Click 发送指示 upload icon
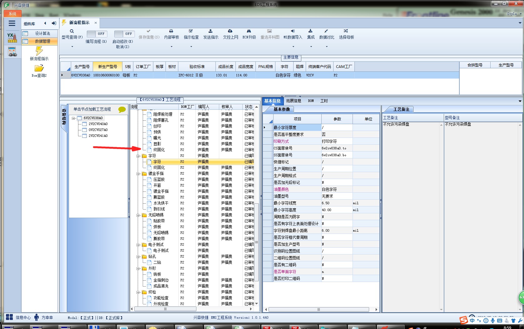524x329 pixels. [210, 31]
